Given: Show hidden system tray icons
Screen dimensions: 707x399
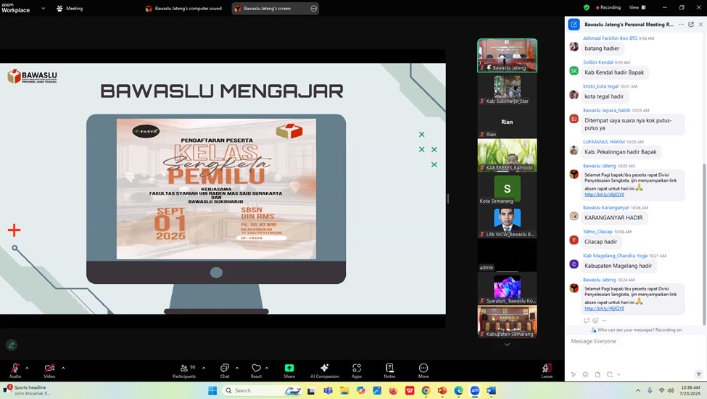Looking at the screenshot, I should (637, 390).
